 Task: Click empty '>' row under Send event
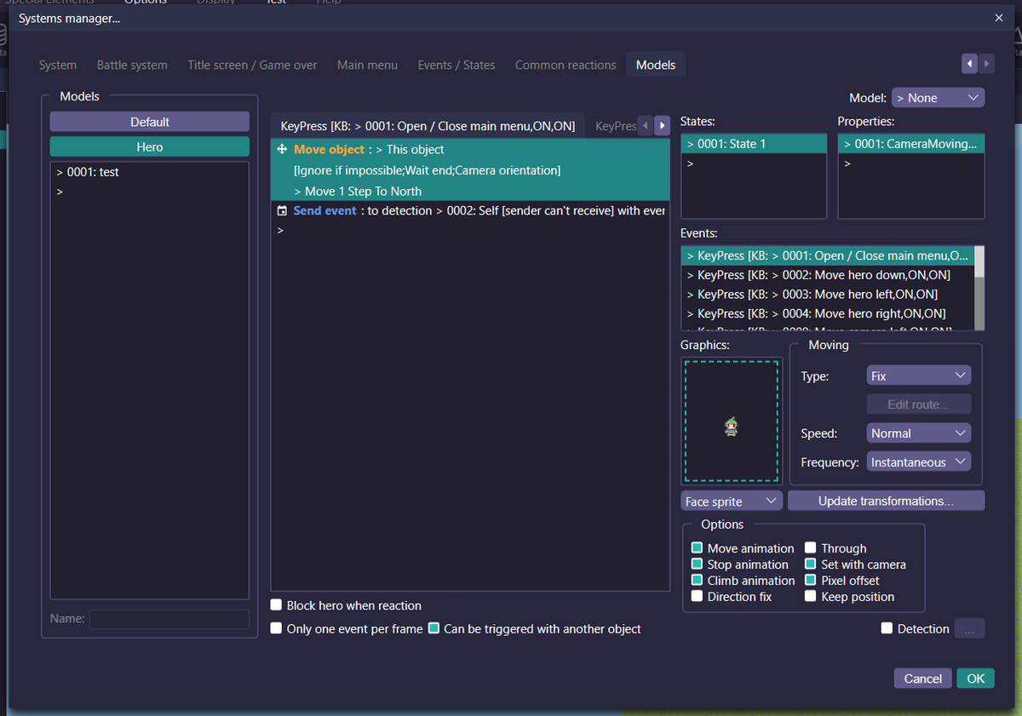(470, 230)
